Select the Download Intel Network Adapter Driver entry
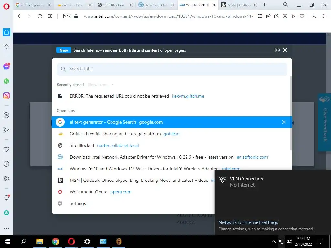Screen dimensions: 331x248 (x=172, y=157)
